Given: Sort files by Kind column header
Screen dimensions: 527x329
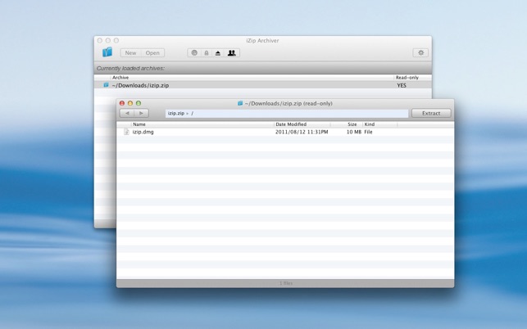Looking at the screenshot, I should pyautogui.click(x=370, y=124).
